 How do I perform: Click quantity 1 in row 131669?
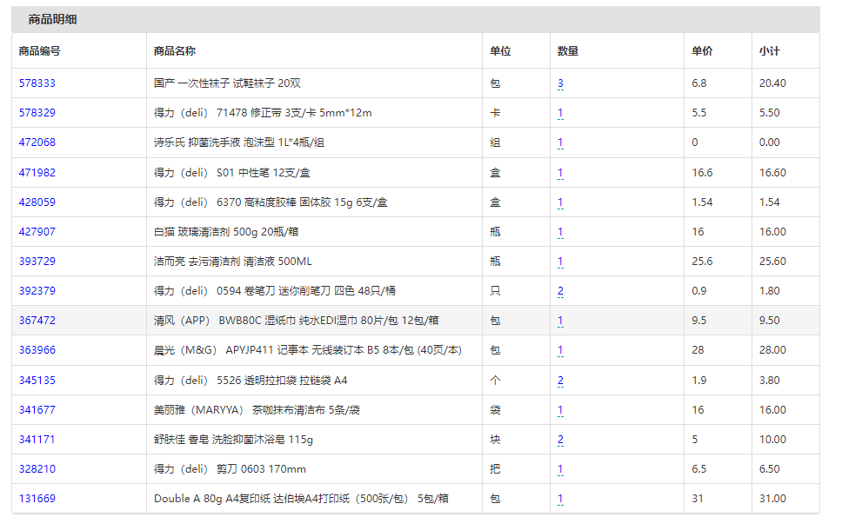pos(560,498)
